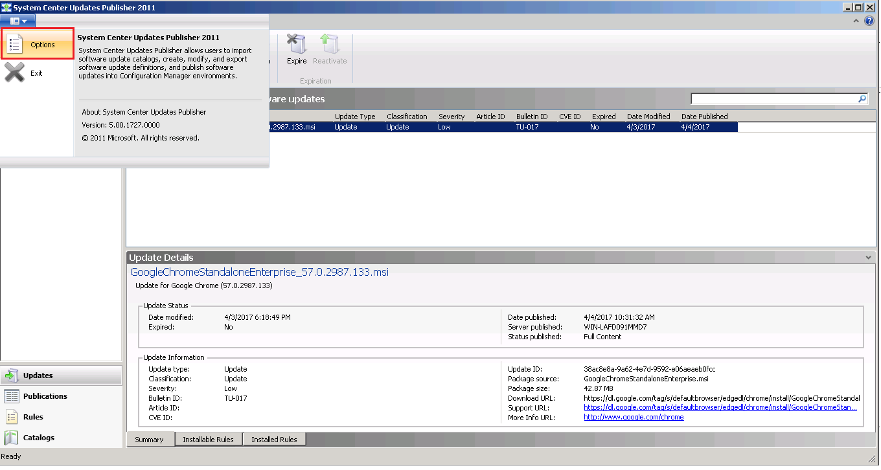Image resolution: width=881 pixels, height=470 pixels.
Task: Click the search magnifier icon
Action: pos(862,98)
